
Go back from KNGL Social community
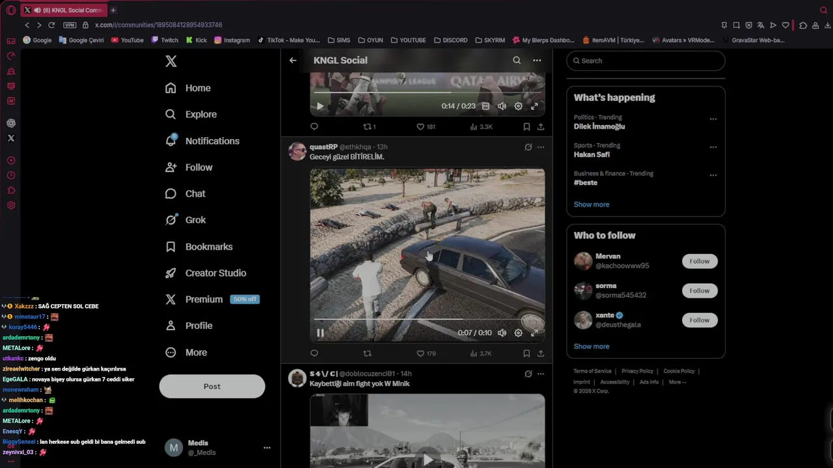[x=293, y=60]
